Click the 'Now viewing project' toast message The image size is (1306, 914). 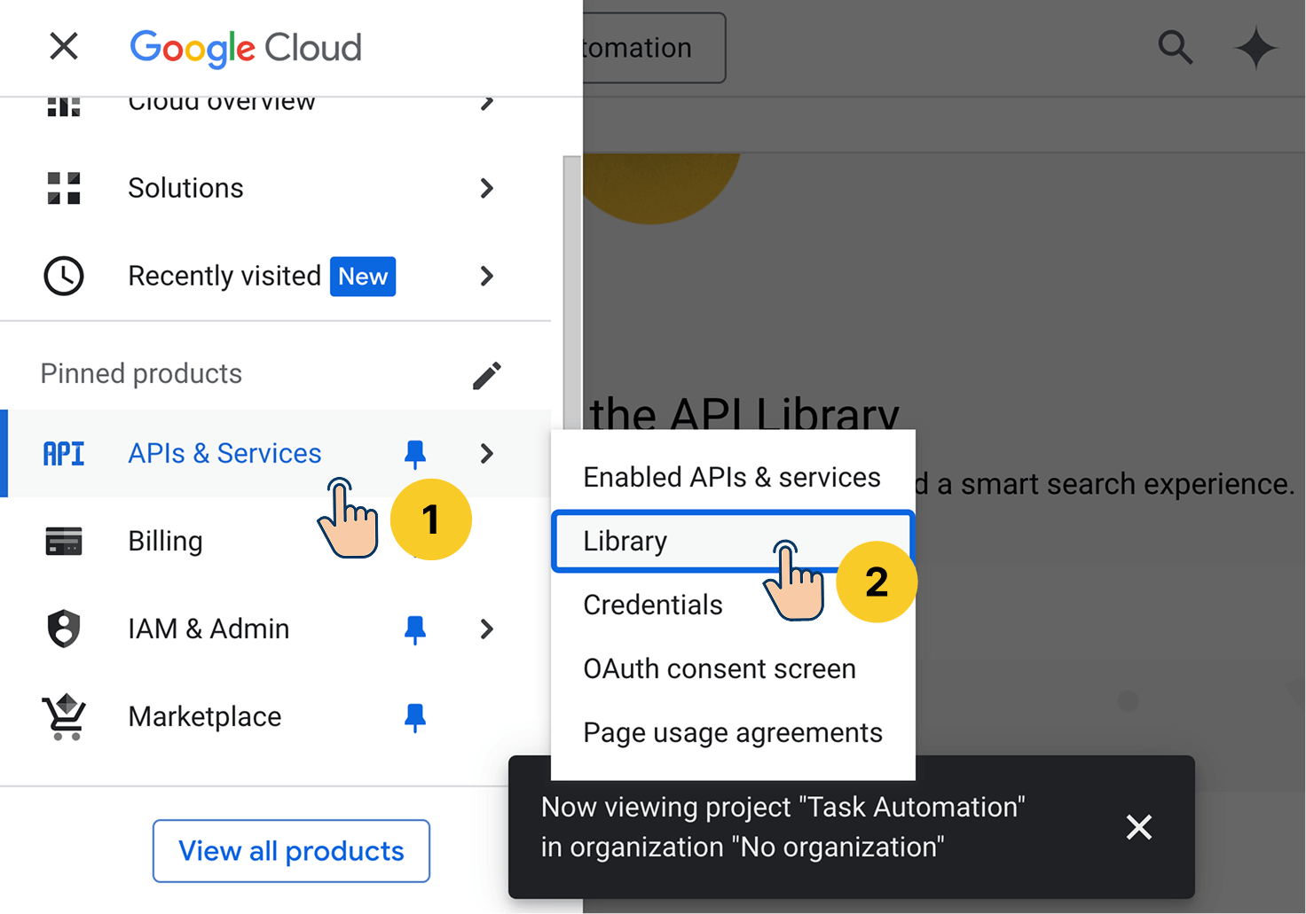783,827
